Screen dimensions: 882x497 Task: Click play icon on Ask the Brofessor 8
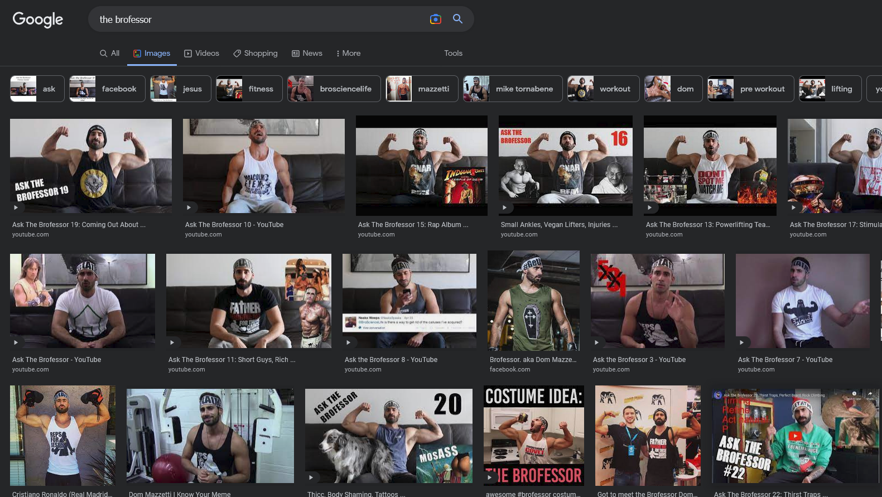(348, 342)
